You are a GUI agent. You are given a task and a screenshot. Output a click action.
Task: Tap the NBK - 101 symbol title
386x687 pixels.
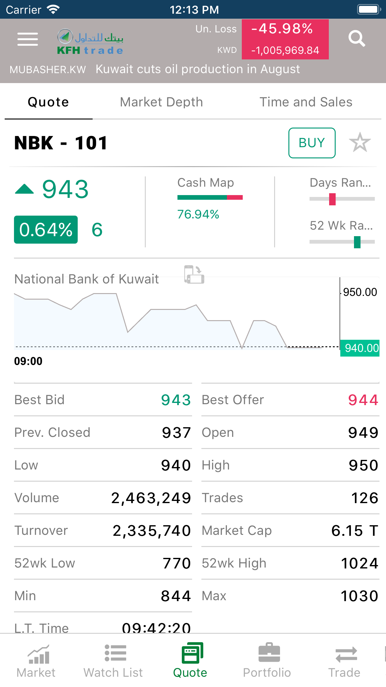(61, 143)
